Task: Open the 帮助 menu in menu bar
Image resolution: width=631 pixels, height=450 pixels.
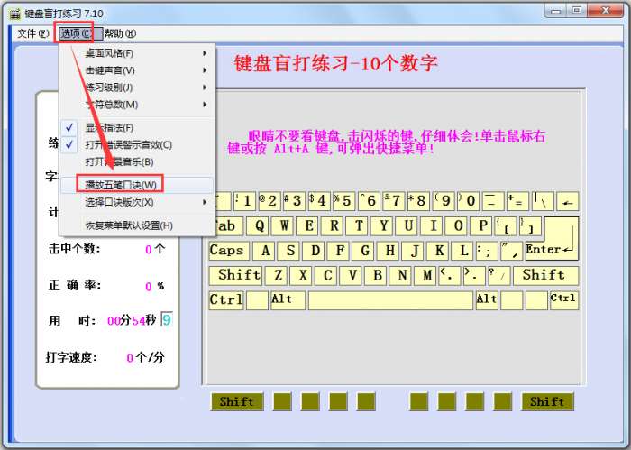Action: pyautogui.click(x=120, y=33)
